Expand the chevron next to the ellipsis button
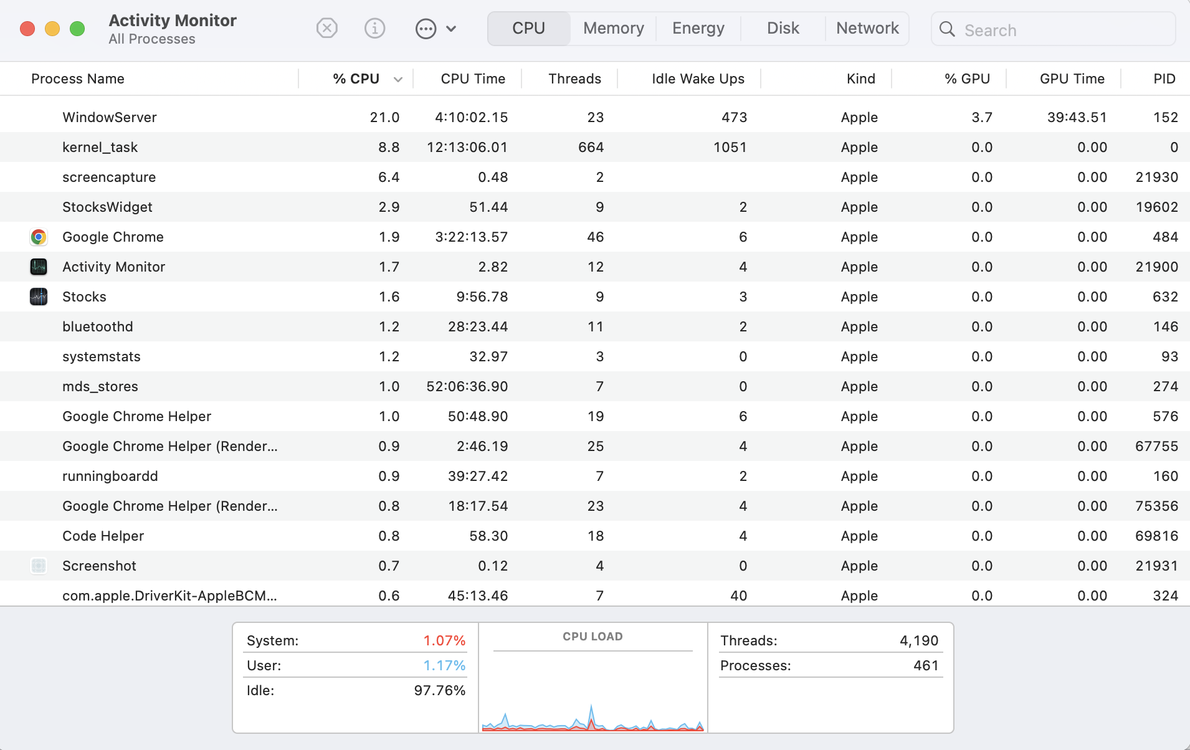Screen dimensions: 1190x750 [452, 29]
